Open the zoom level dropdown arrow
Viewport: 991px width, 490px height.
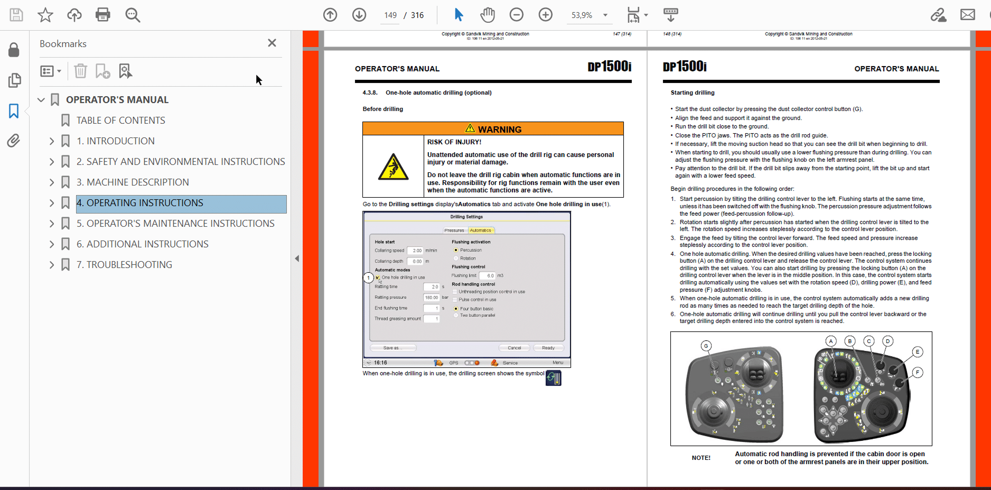pyautogui.click(x=605, y=15)
